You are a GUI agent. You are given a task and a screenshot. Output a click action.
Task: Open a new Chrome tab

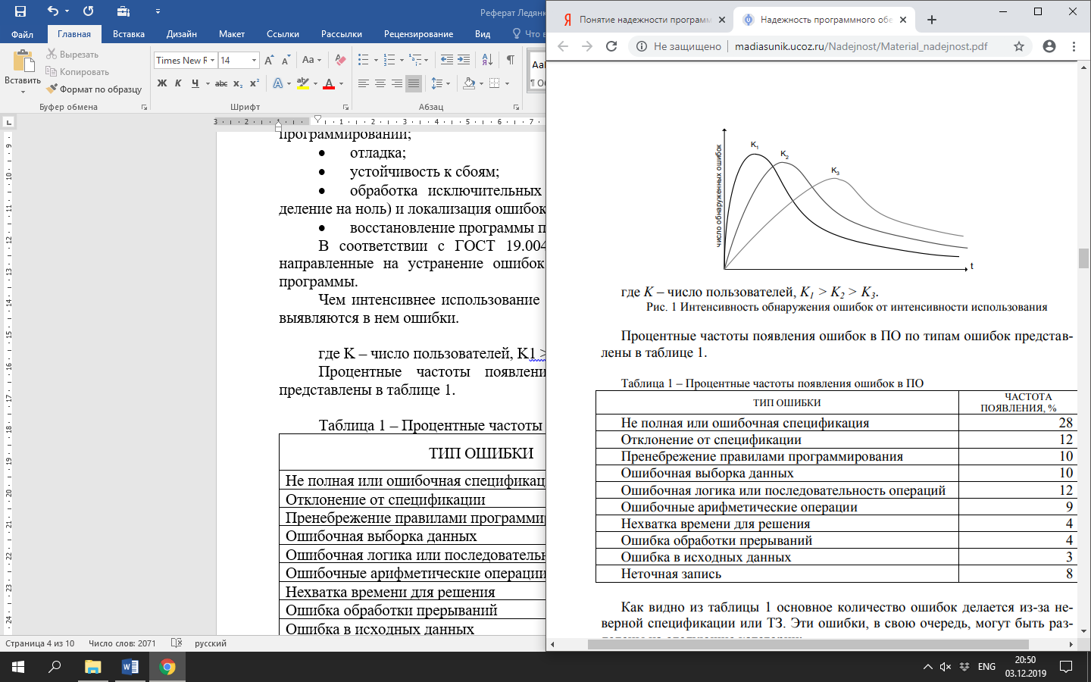[x=932, y=20]
